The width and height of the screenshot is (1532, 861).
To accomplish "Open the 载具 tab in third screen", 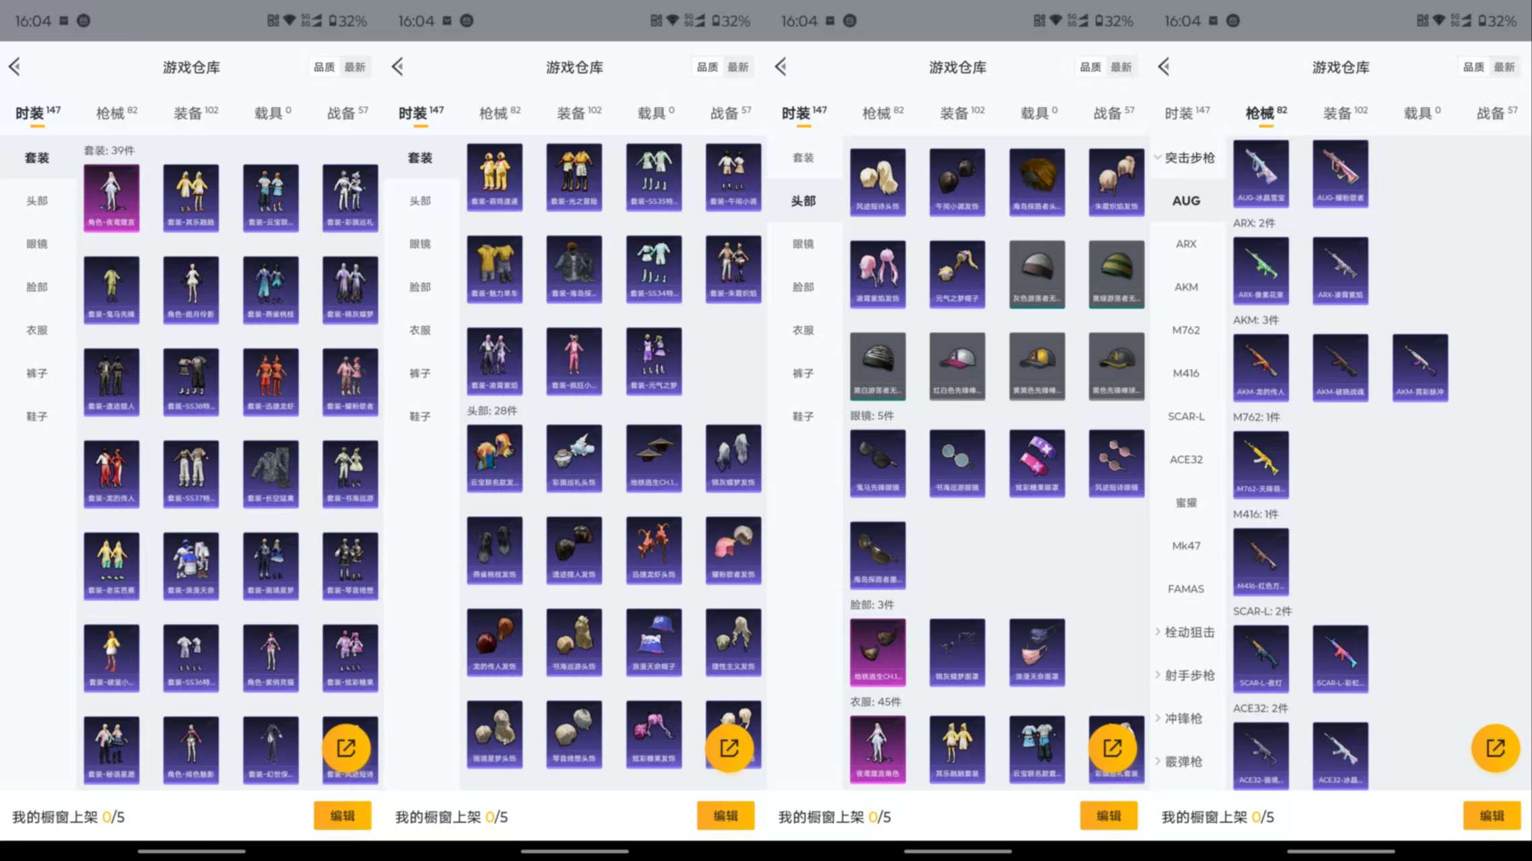I will tap(1039, 112).
